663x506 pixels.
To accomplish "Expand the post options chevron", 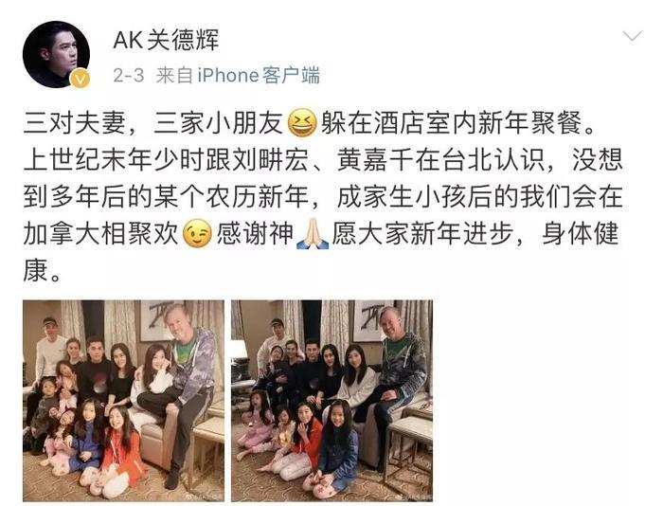I will point(633,37).
